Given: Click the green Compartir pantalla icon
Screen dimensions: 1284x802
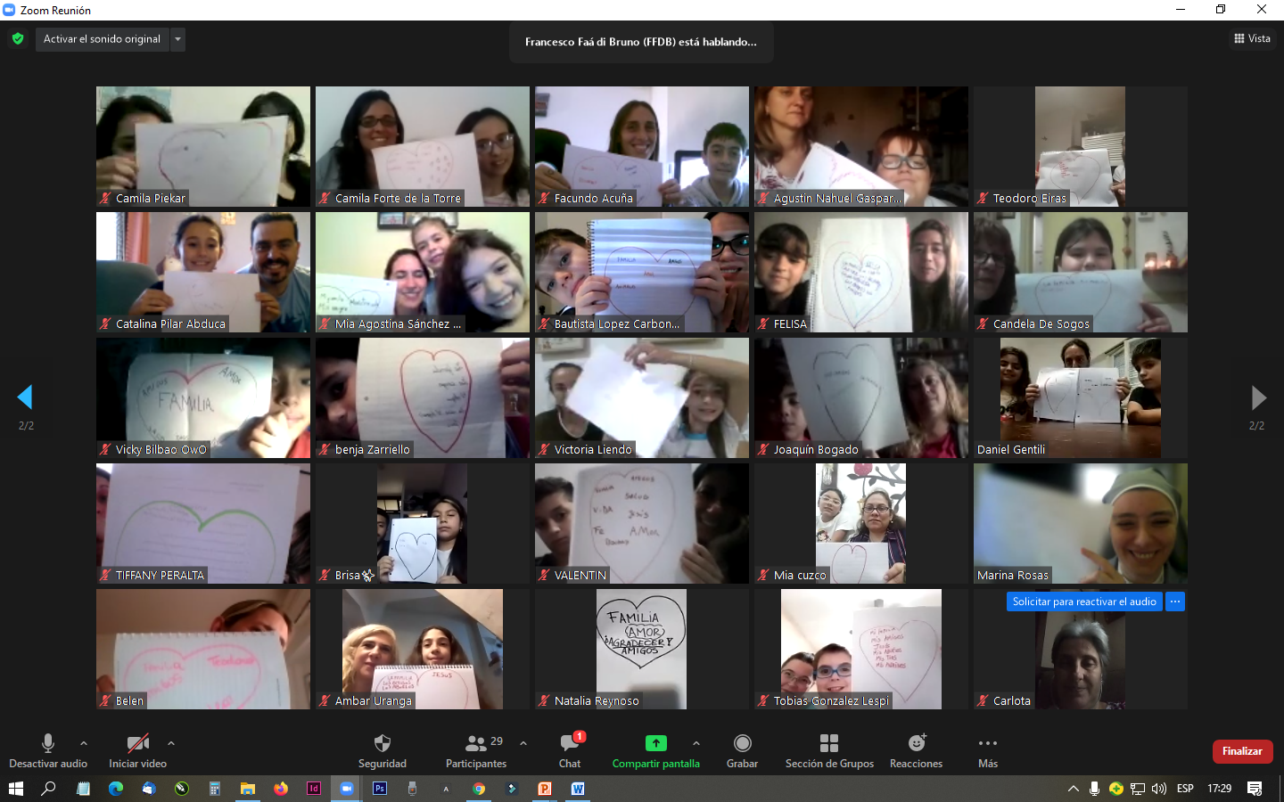Looking at the screenshot, I should click(655, 743).
